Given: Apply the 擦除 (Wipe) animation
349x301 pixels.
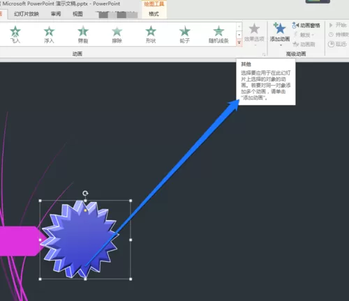Looking at the screenshot, I should 117,34.
